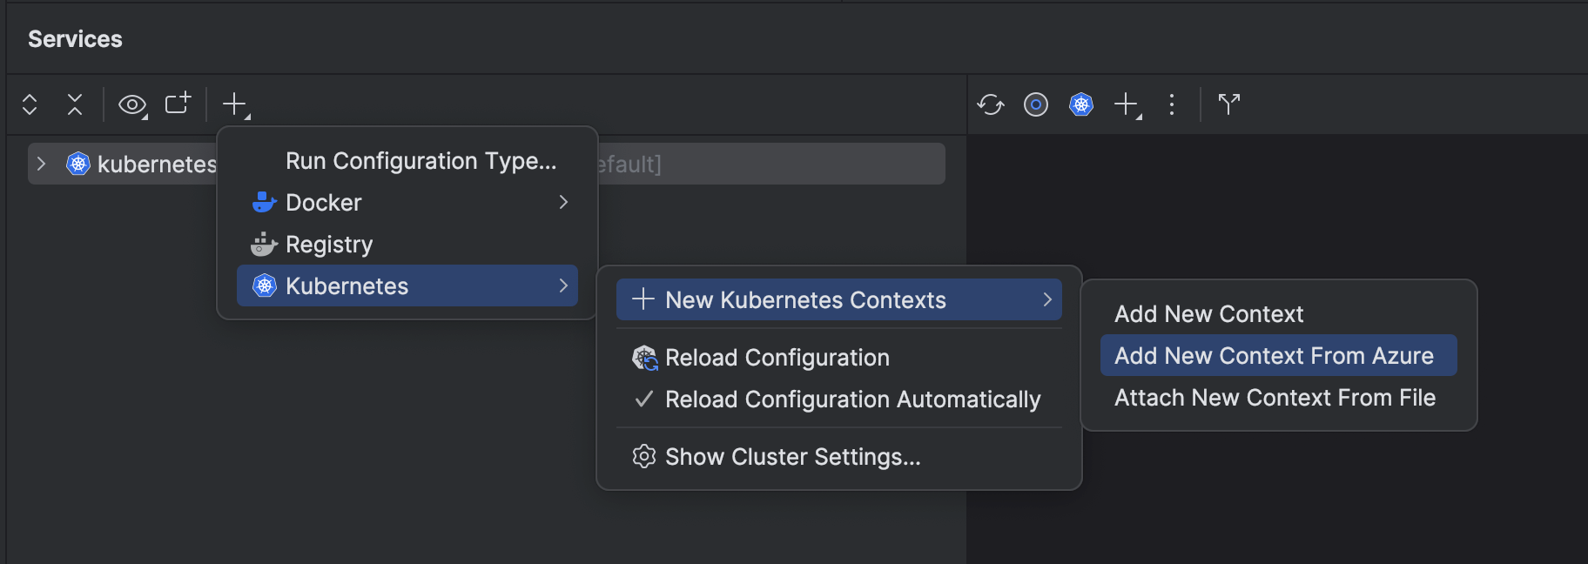Open Show Cluster Settings...
This screenshot has height=564, width=1588.
839,457
